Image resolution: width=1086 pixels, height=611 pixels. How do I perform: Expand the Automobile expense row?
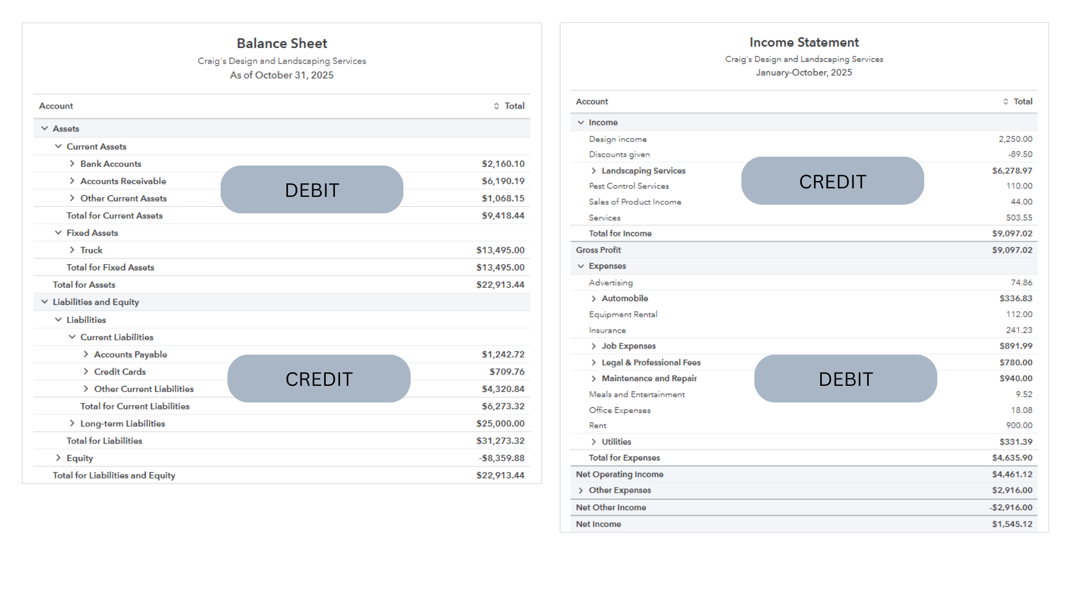click(x=593, y=299)
